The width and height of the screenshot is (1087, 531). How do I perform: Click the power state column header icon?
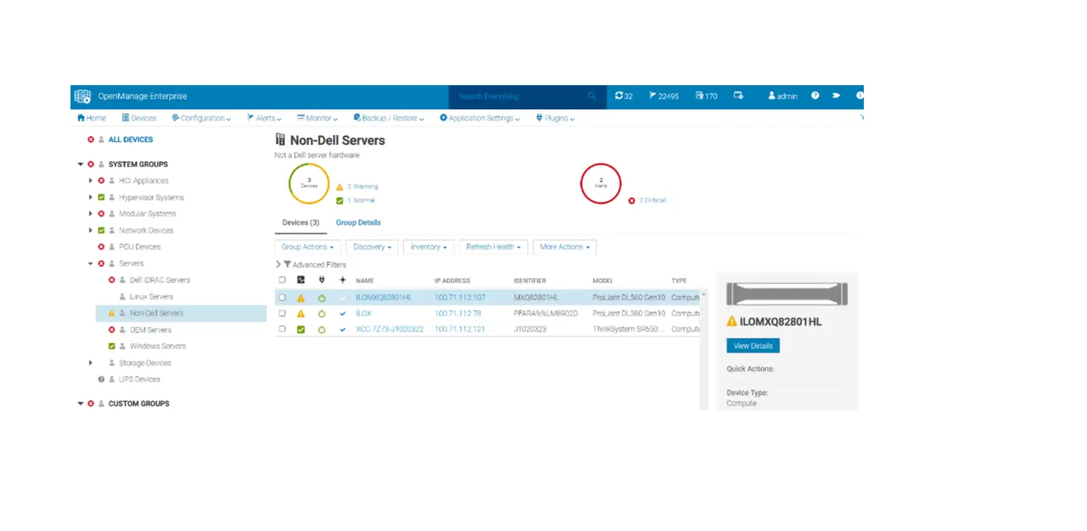point(321,281)
